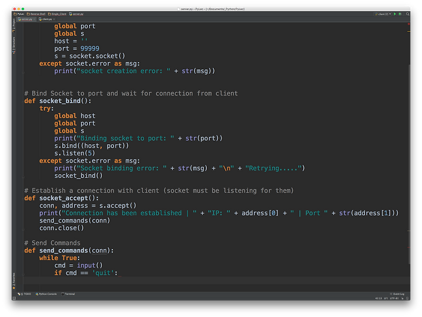Switch to the client.py editor tab

click(46, 19)
